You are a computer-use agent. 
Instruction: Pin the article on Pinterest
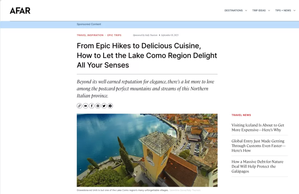98,106
